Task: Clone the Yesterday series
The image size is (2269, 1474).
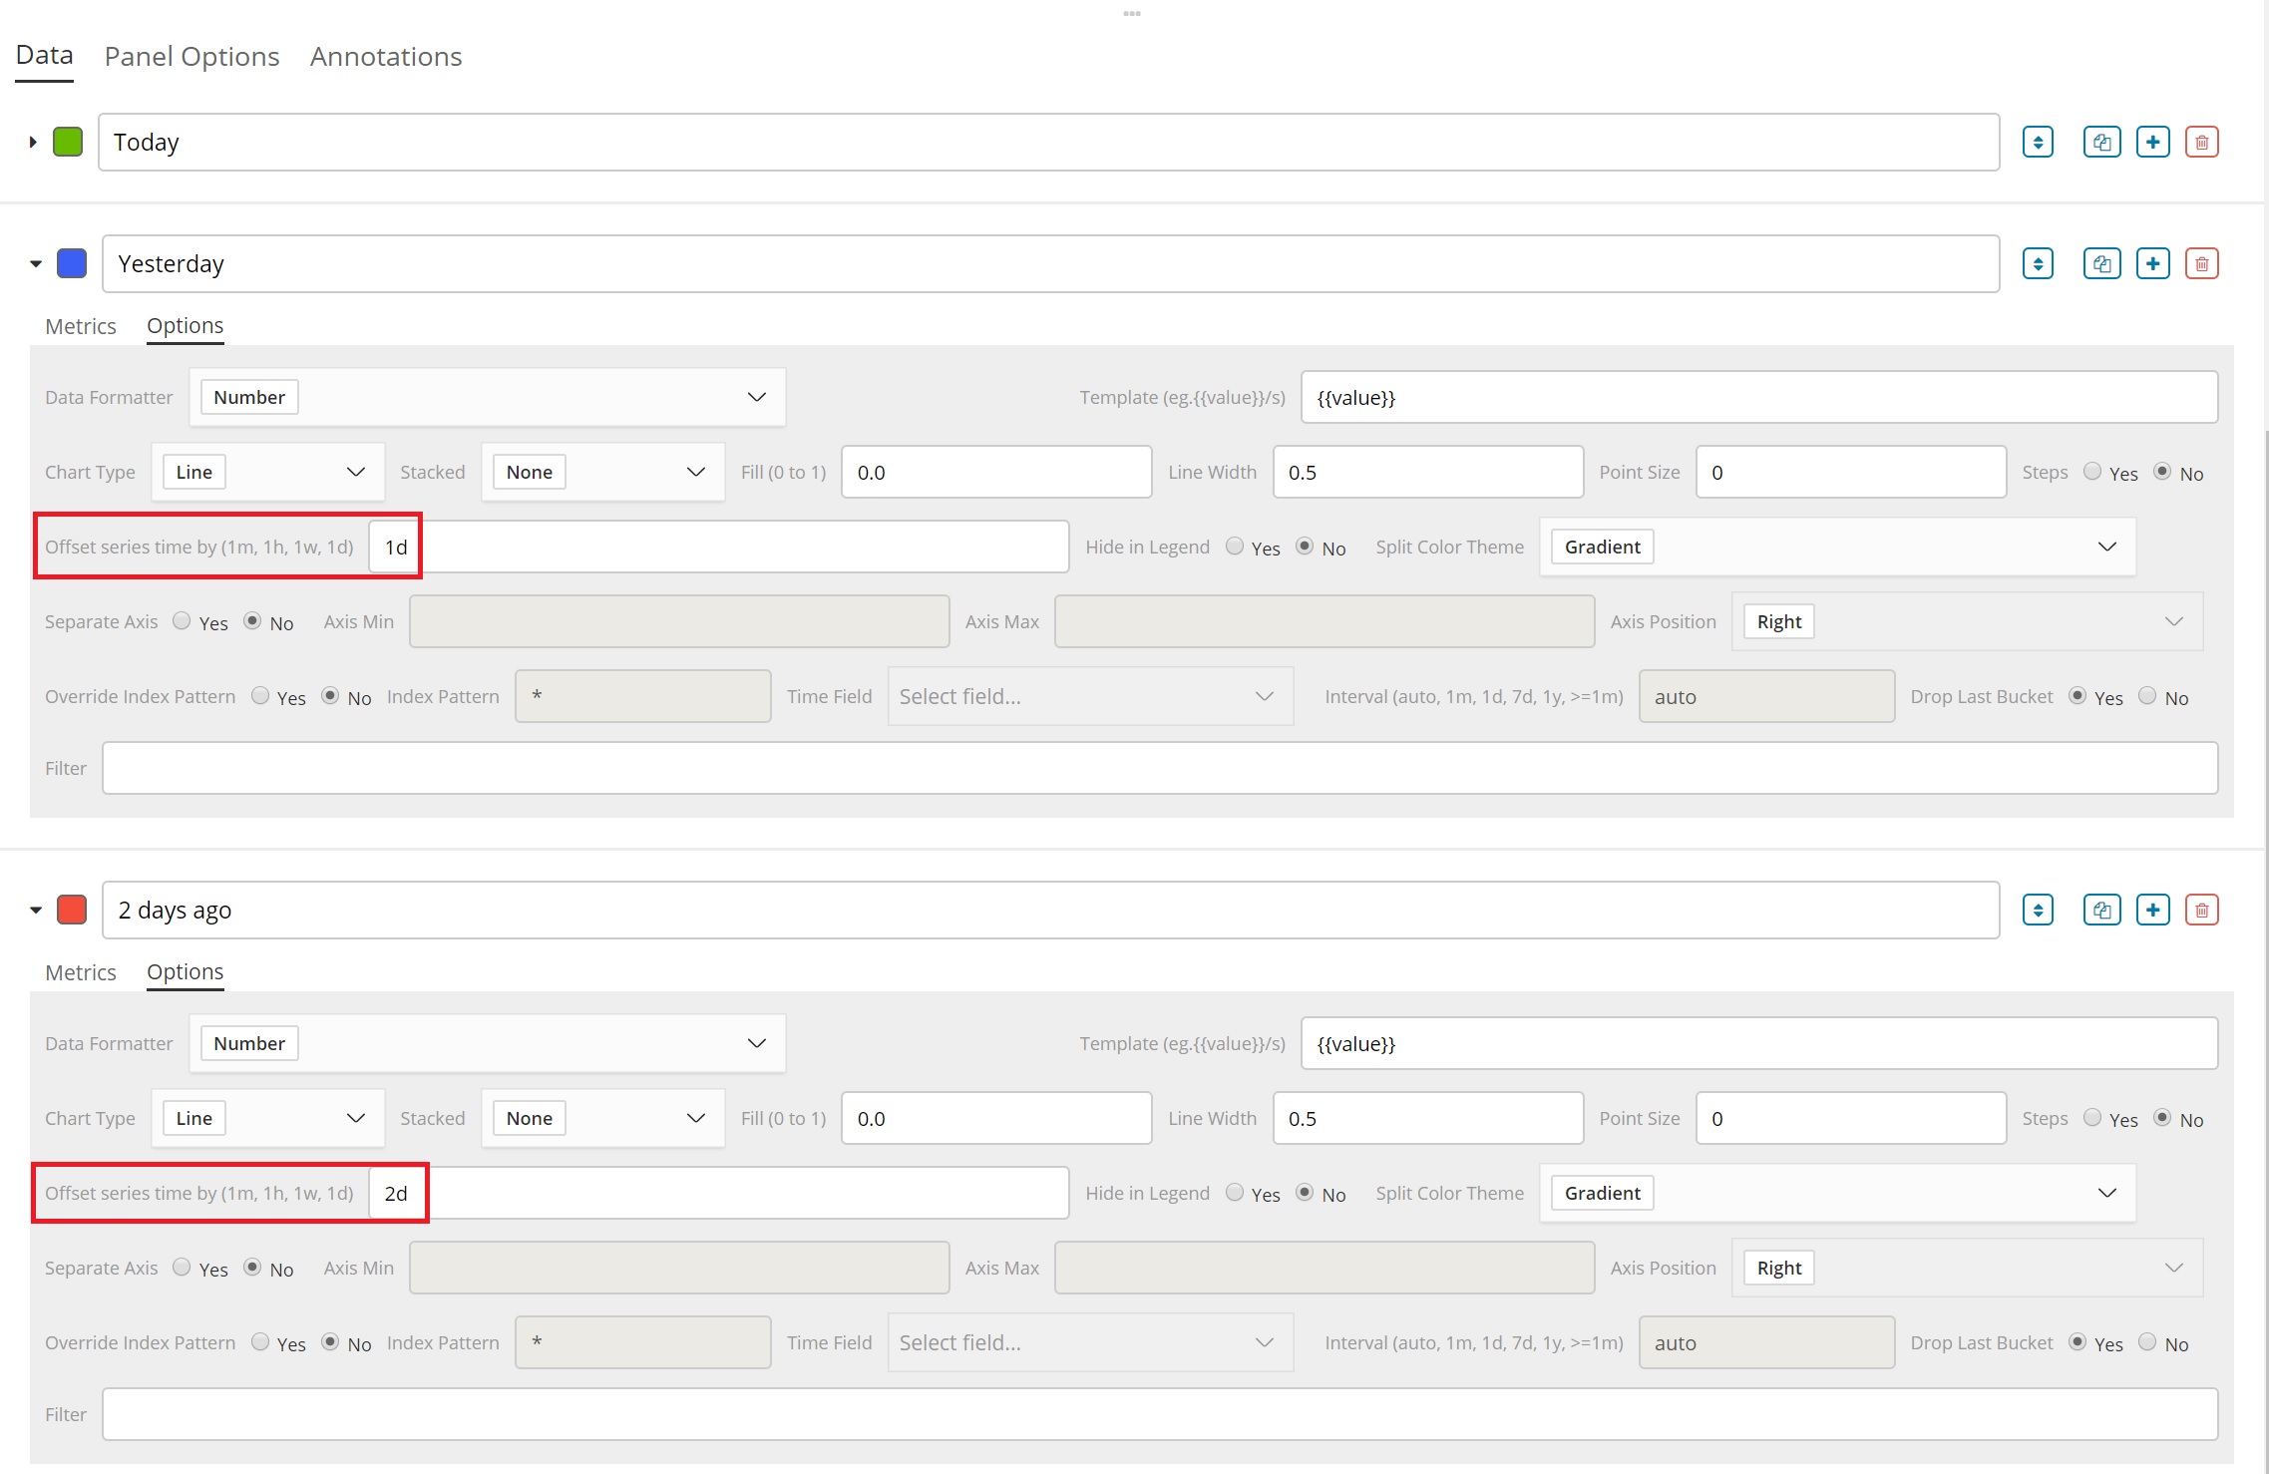Action: [x=2101, y=263]
